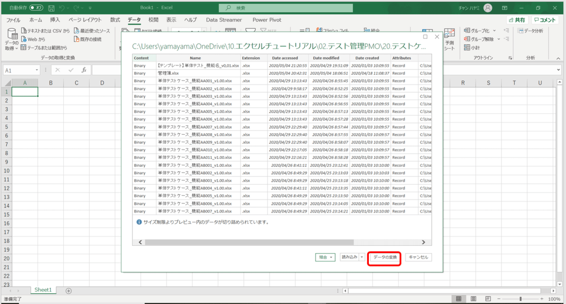Click テキストまたは CSV から icon

click(x=24, y=31)
